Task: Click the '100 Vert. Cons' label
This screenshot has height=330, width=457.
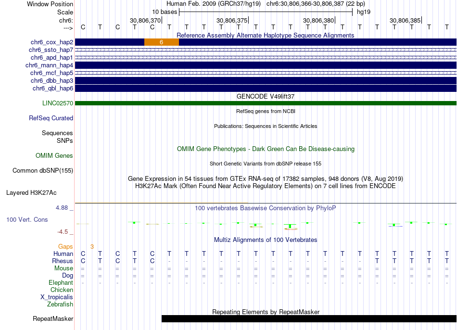Action: click(27, 219)
